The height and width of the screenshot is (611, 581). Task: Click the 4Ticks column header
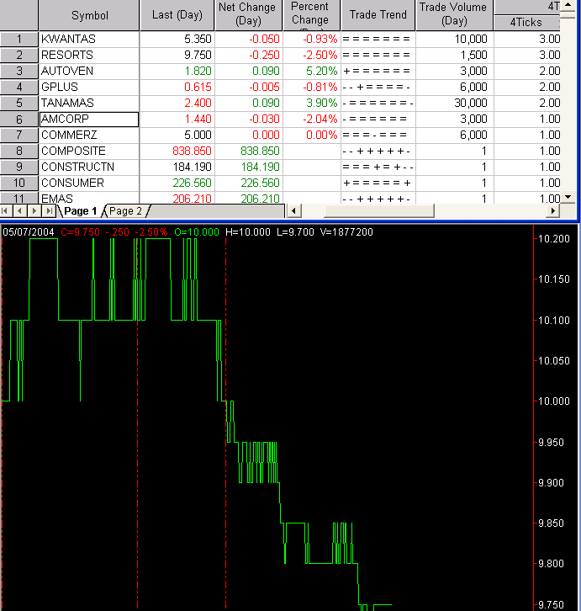(x=526, y=22)
